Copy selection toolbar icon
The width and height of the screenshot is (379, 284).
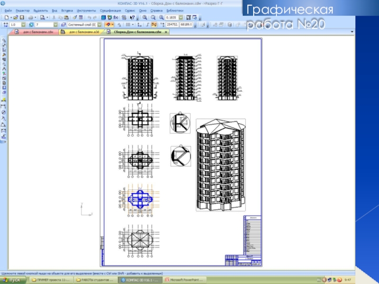(60, 18)
